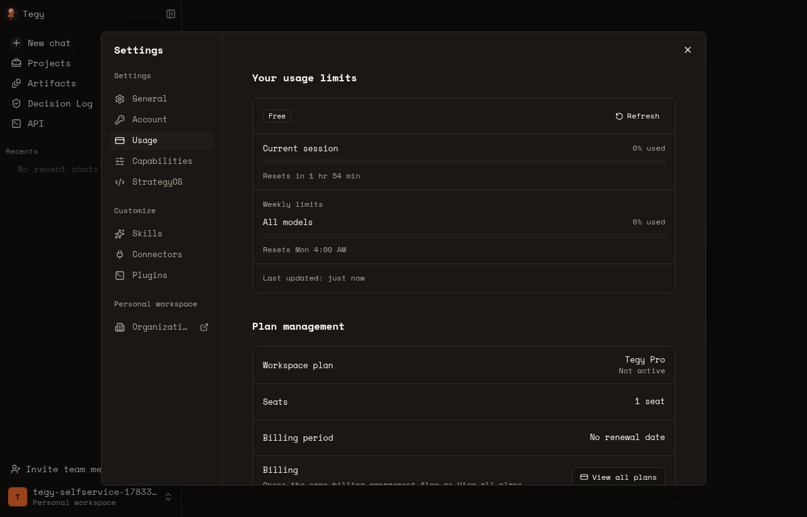Open Artifacts in the sidebar
This screenshot has width=807, height=517.
(52, 83)
